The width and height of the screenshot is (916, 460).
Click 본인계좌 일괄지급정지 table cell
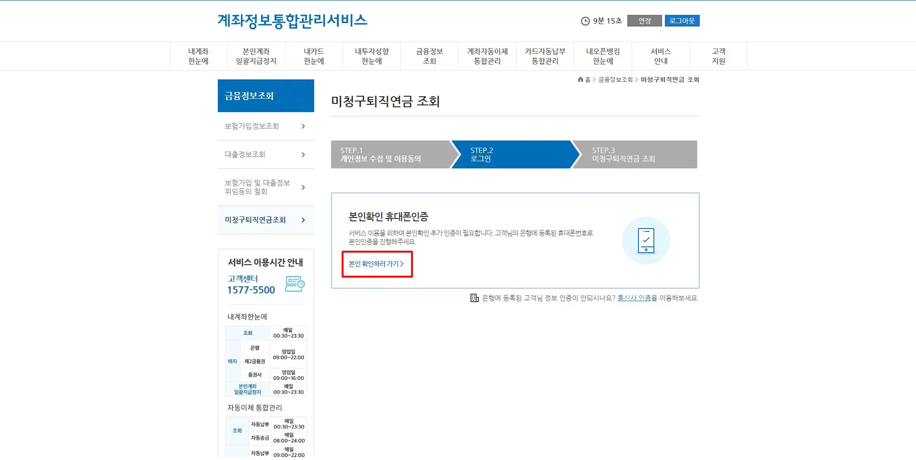click(248, 389)
